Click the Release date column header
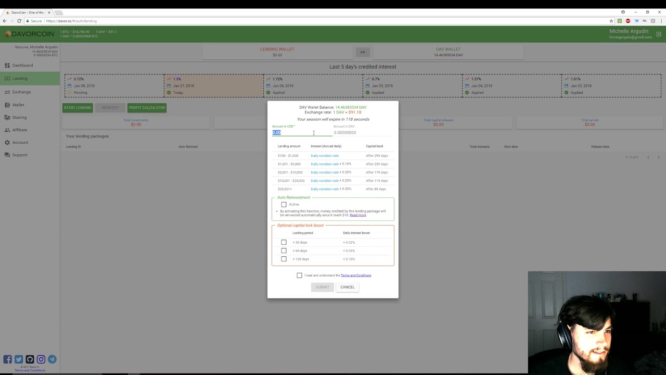This screenshot has height=375, width=666. click(600, 147)
